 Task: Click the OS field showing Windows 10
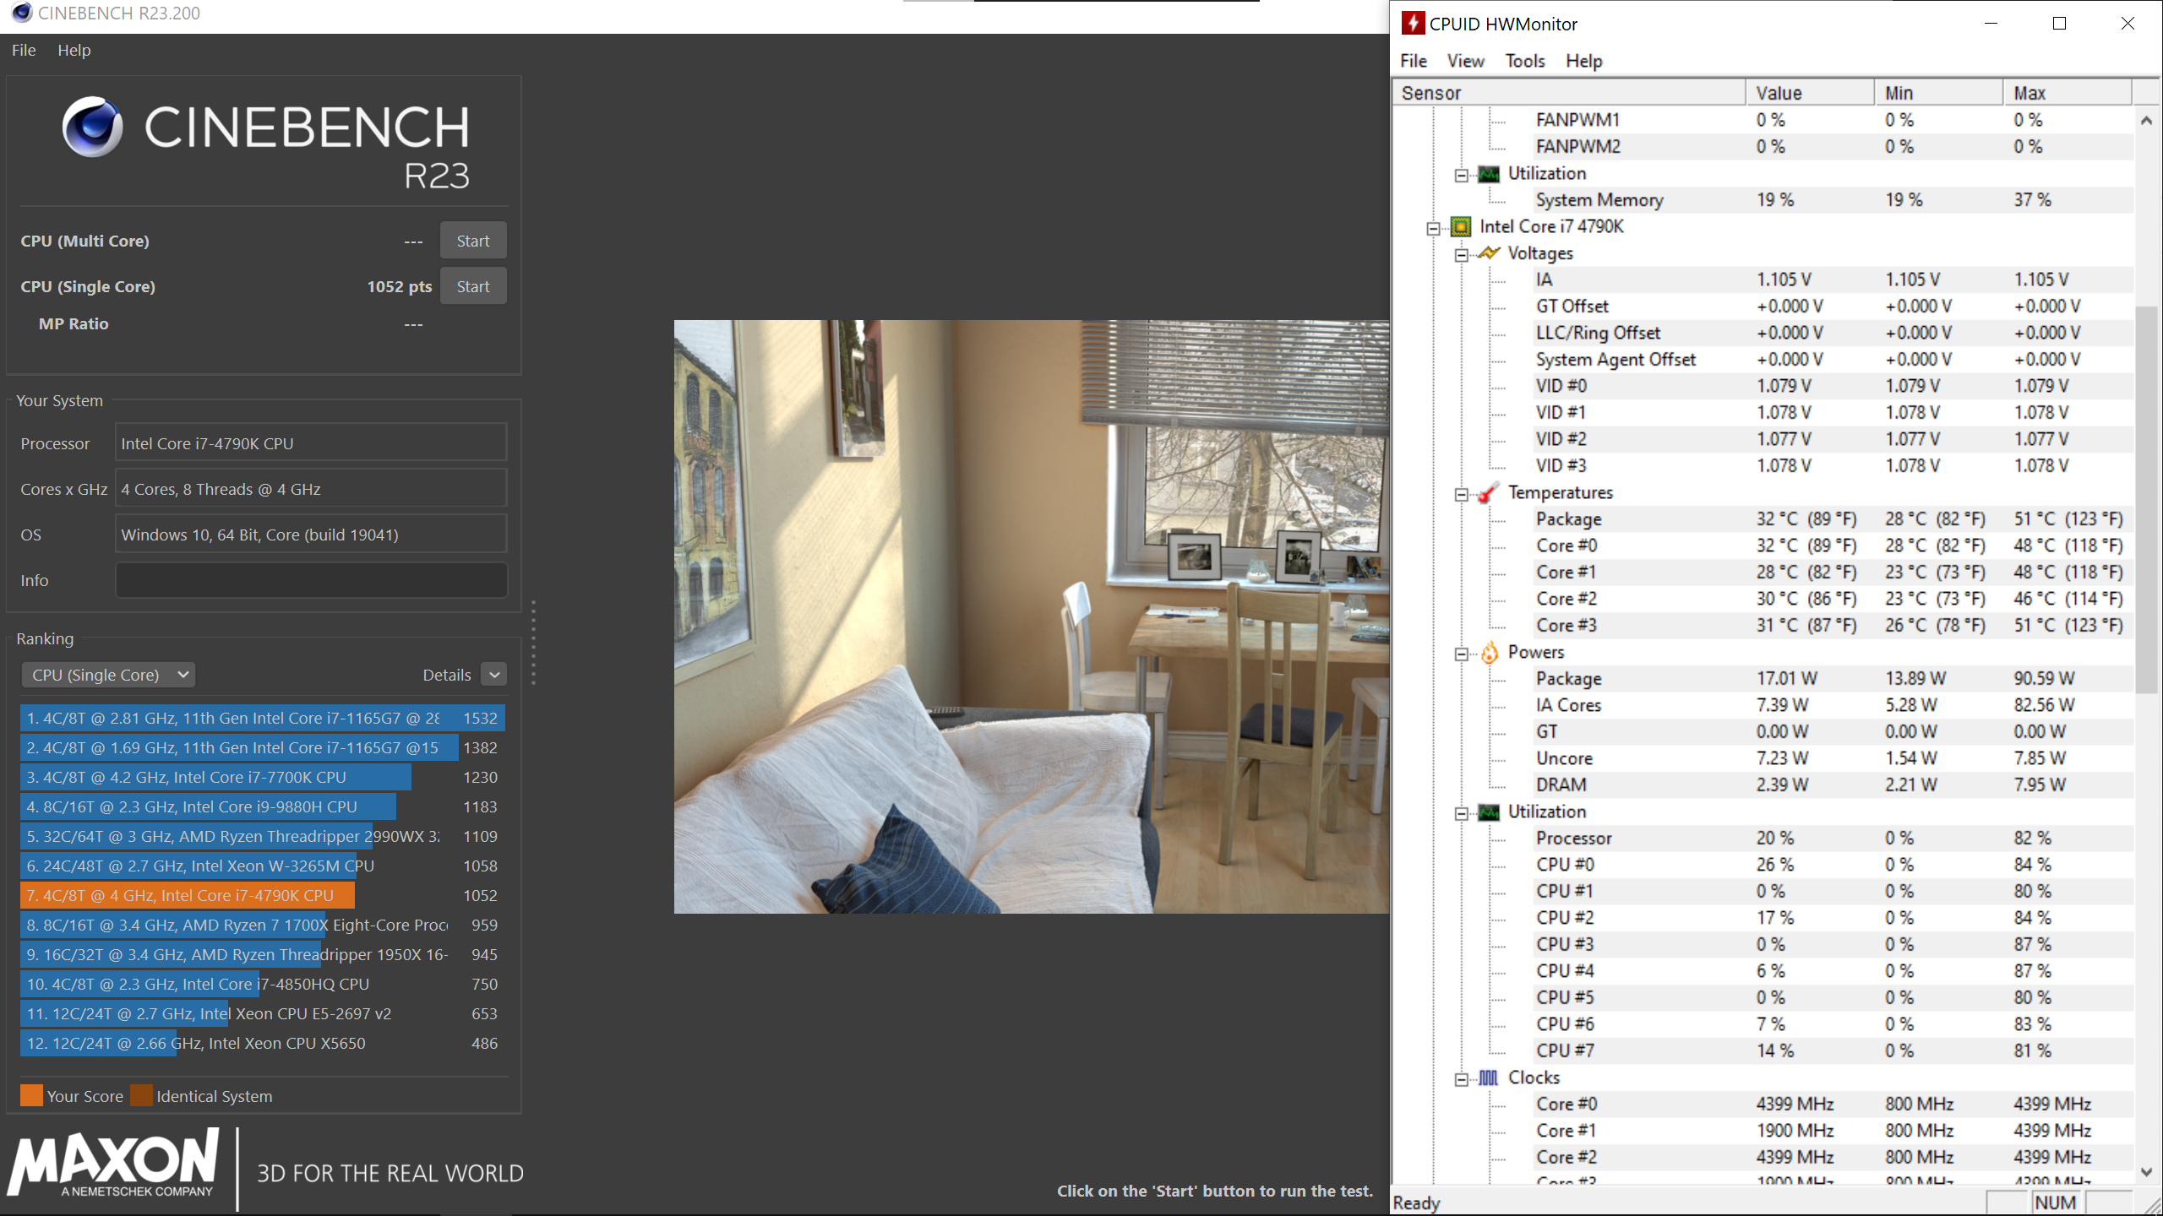click(311, 535)
